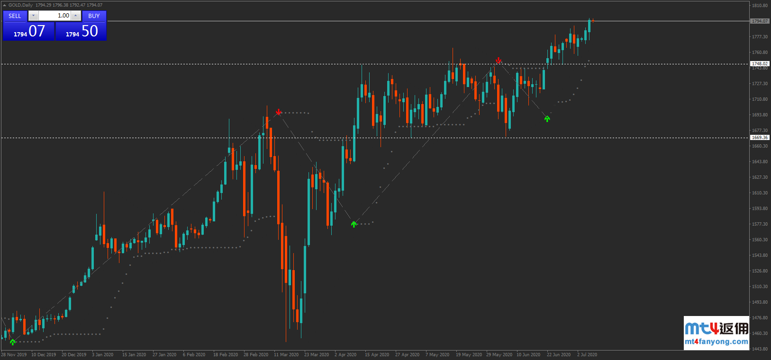Click the 11 Mar 2020 date on the time axis
The height and width of the screenshot is (360, 771).
click(286, 355)
